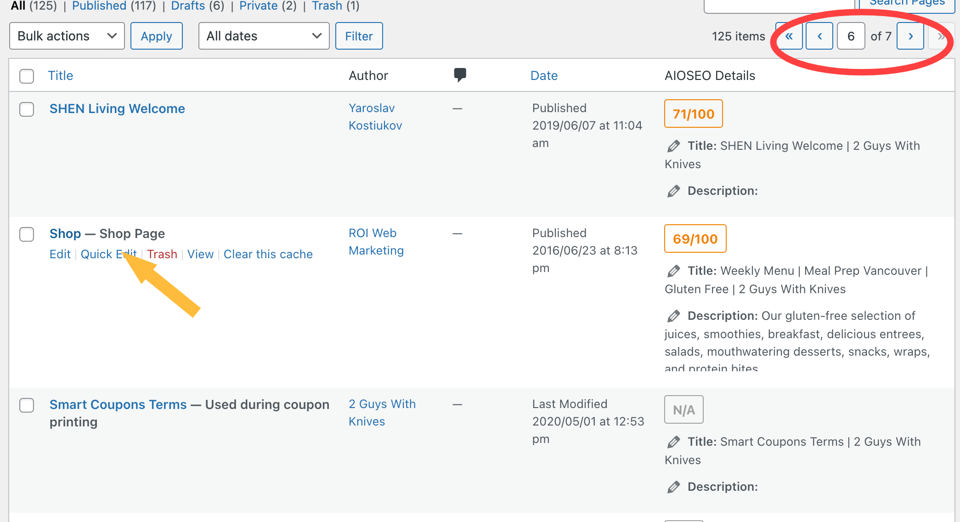960x522 pixels.
Task: Go to first page arrow button
Action: [x=789, y=36]
